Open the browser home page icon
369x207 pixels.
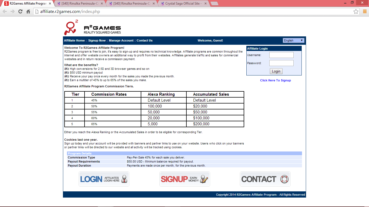(x=28, y=12)
